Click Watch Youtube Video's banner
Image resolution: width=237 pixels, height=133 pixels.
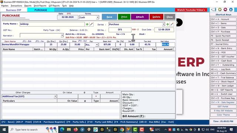point(191,10)
